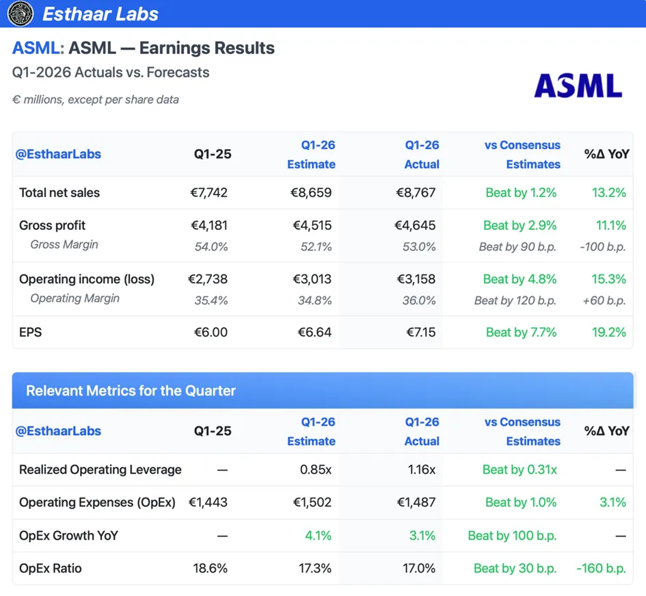Click the green "Beat by 1.2%" text
The image size is (646, 596).
(521, 192)
